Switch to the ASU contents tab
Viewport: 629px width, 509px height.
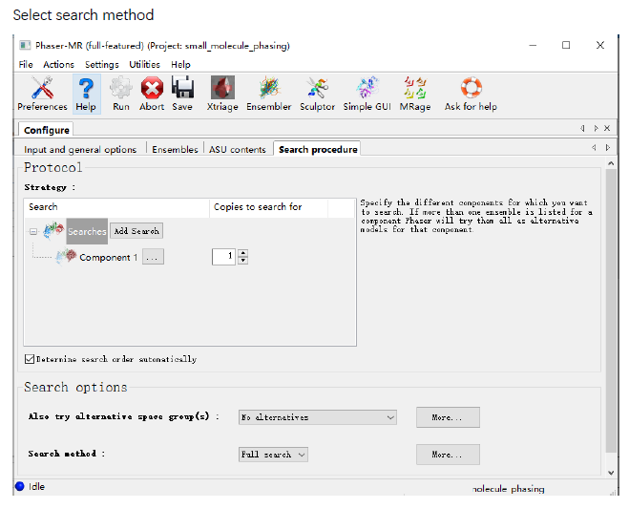tap(238, 149)
